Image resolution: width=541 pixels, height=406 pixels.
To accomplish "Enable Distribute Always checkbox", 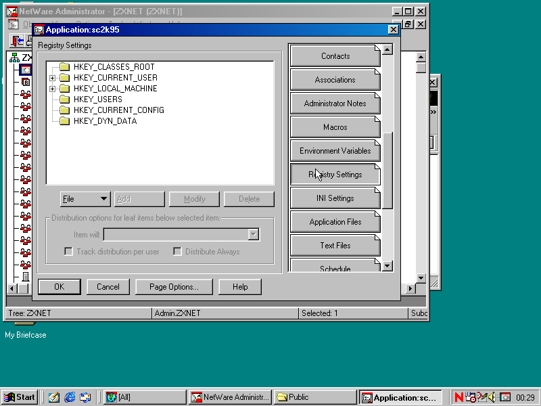I will [x=177, y=251].
